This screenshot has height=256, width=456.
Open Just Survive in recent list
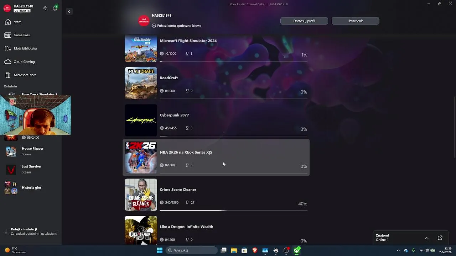tap(31, 169)
